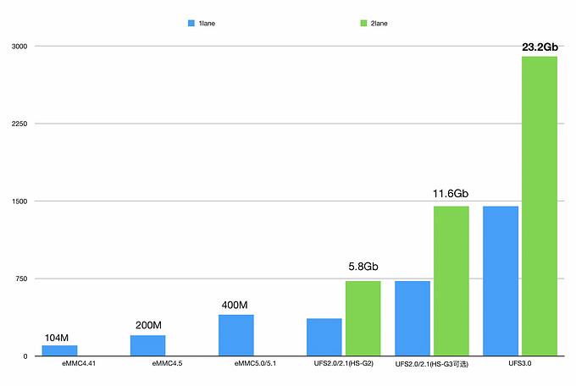Select the 2lane legend label
Image resolution: width=576 pixels, height=386 pixels.
pos(379,23)
